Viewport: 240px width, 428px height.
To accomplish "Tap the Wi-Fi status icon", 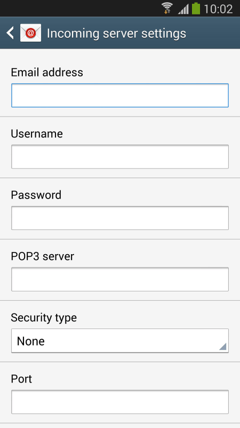I will [167, 8].
